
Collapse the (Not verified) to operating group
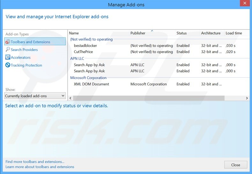[91, 39]
